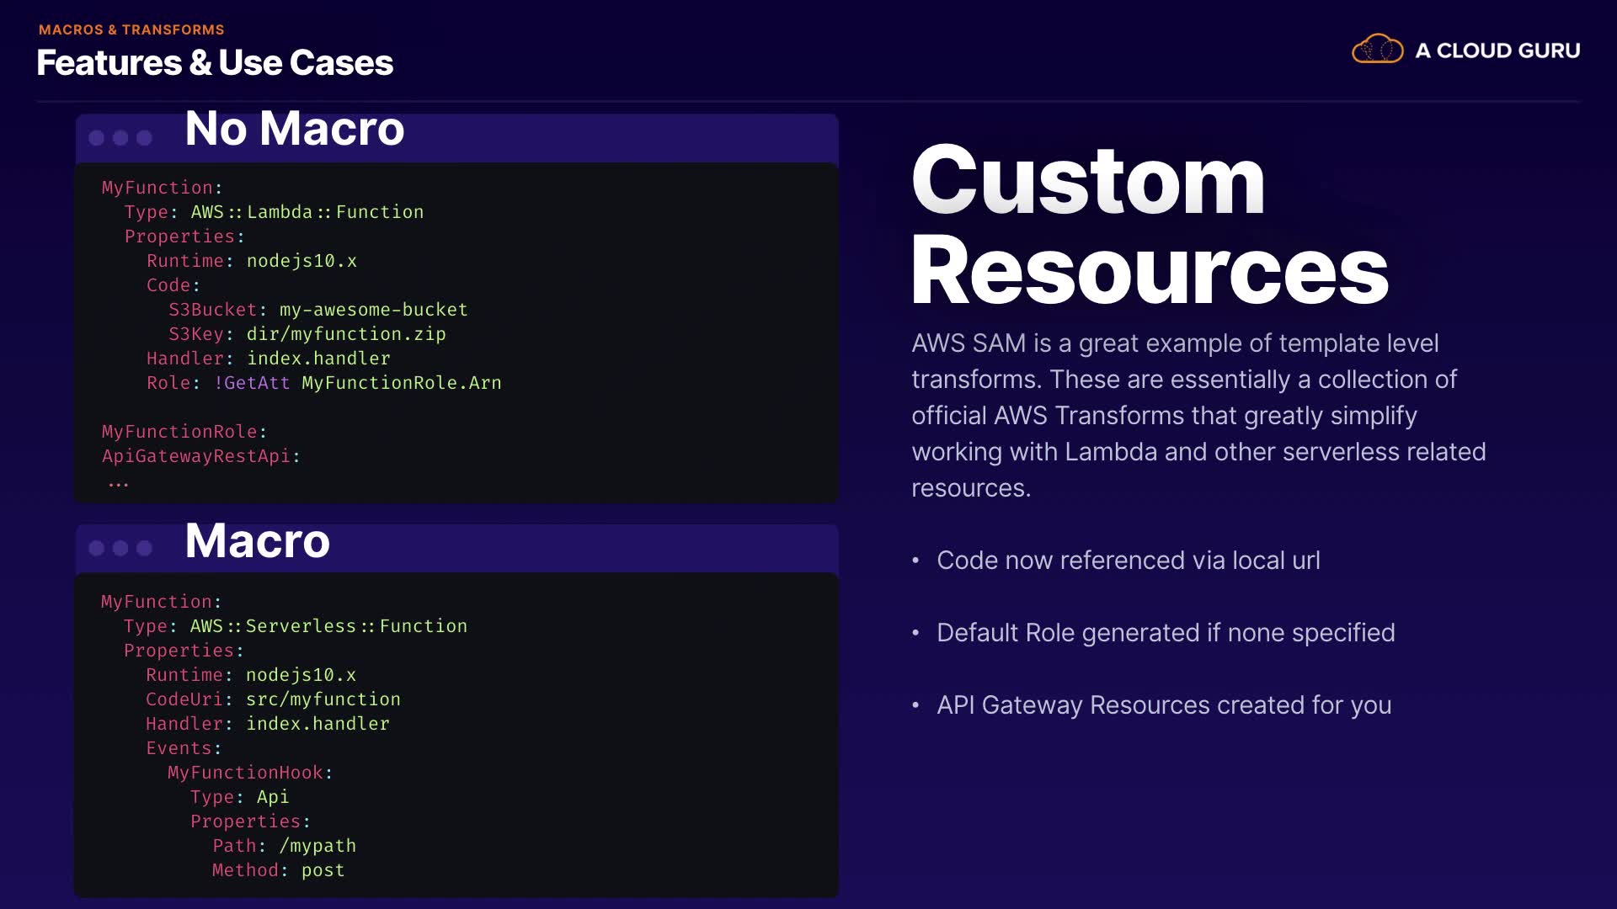Click the No Macro panel title
The width and height of the screenshot is (1617, 909).
pos(294,129)
